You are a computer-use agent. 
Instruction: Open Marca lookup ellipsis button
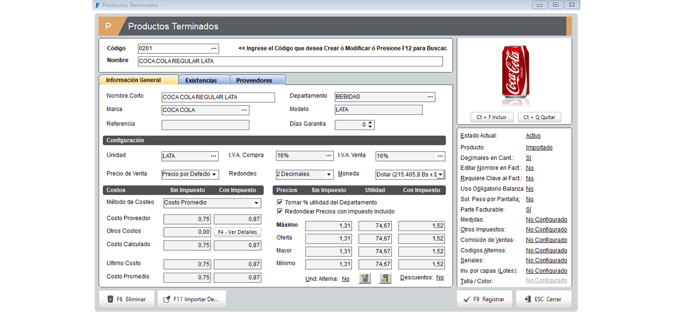click(x=244, y=110)
